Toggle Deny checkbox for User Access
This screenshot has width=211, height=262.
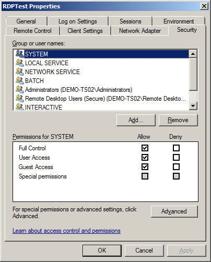pyautogui.click(x=176, y=158)
